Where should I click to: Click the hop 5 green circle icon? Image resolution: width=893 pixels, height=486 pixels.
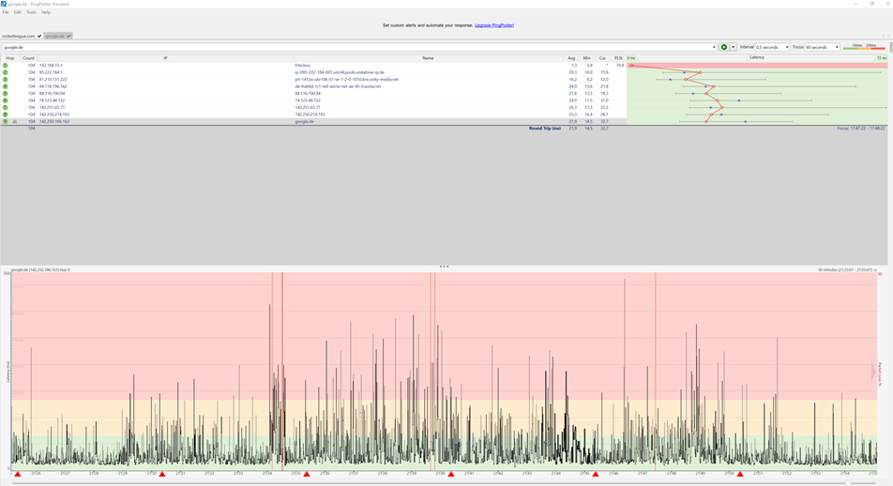point(5,94)
